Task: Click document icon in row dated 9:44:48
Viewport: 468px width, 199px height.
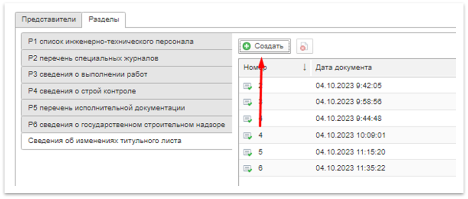Action: [248, 119]
